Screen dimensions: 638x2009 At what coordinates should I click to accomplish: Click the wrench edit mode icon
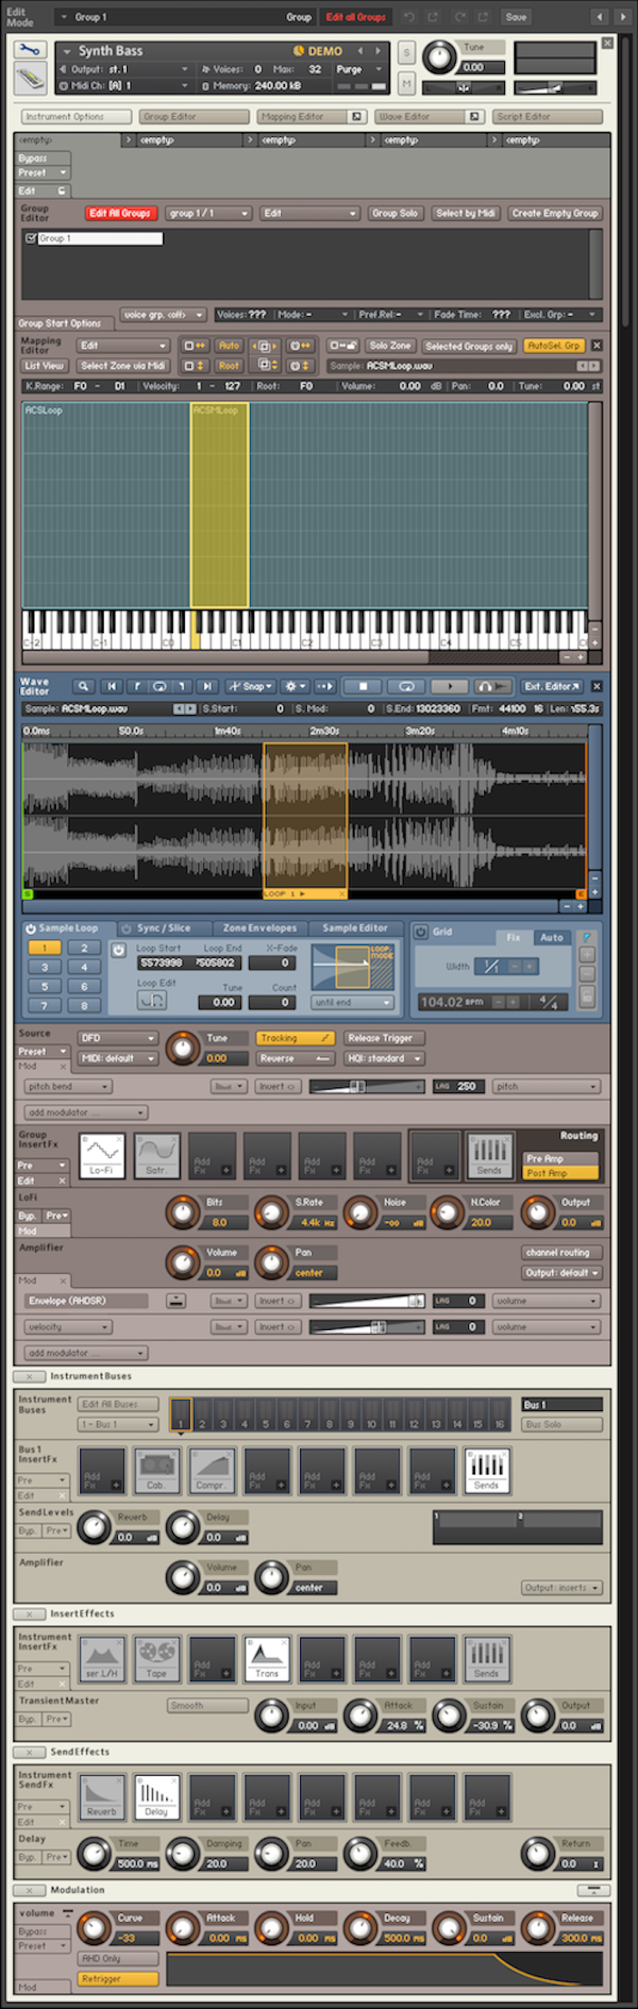pyautogui.click(x=30, y=49)
